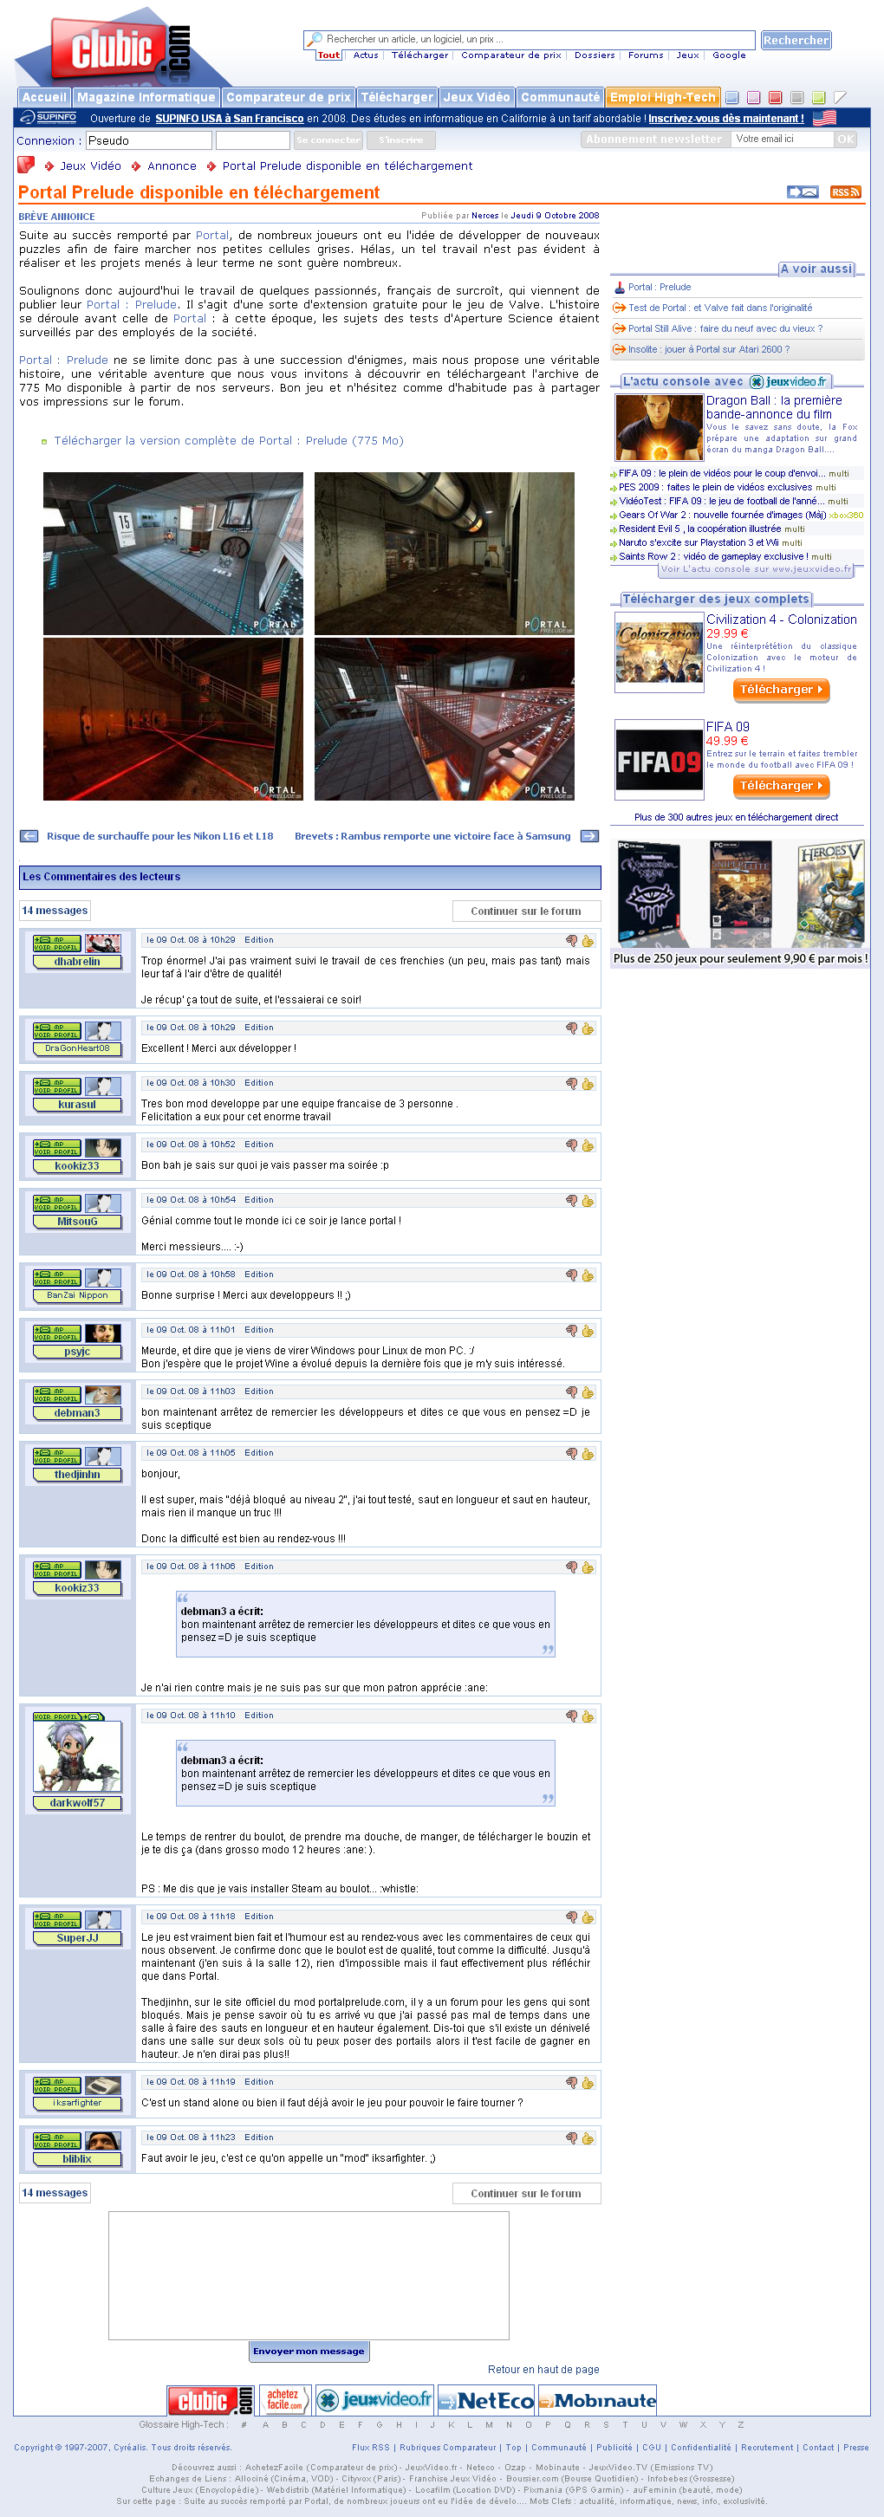Give a thumbs down to dhabrelin's comment
This screenshot has height=2517, width=884.
pos(572,941)
